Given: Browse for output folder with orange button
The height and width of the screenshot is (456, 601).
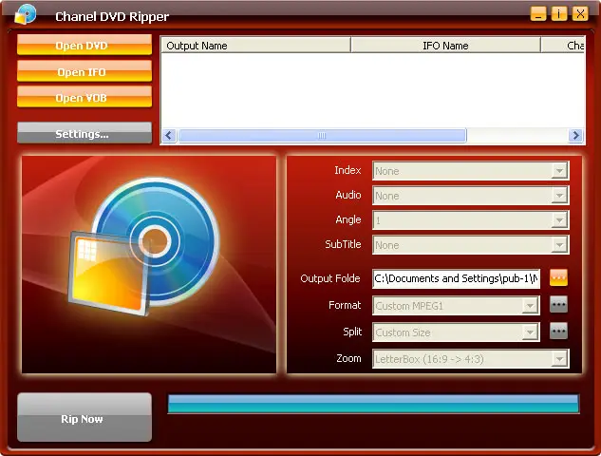Looking at the screenshot, I should [x=558, y=277].
